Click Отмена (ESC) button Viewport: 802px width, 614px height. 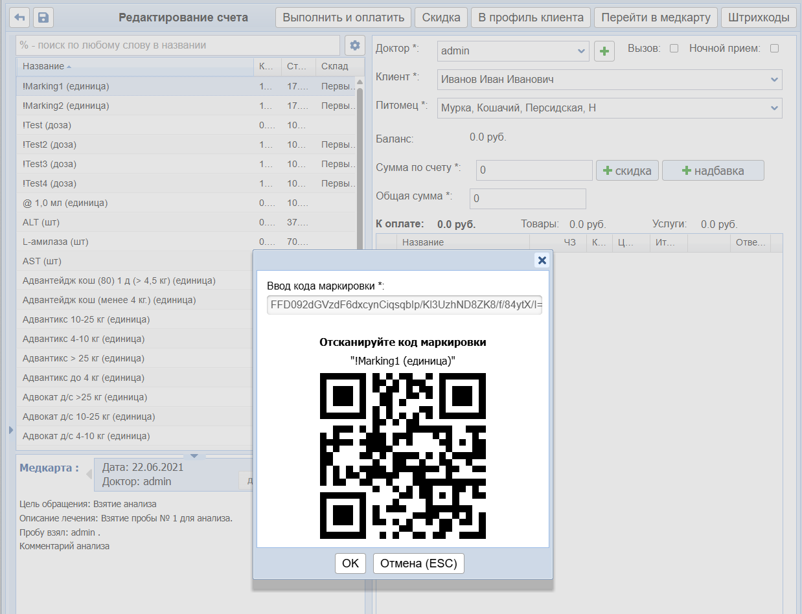click(x=418, y=563)
